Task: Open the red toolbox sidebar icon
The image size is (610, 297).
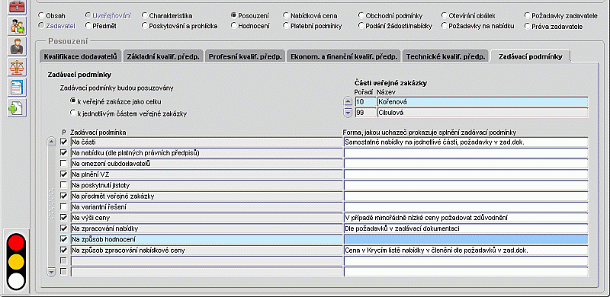Action: [17, 7]
